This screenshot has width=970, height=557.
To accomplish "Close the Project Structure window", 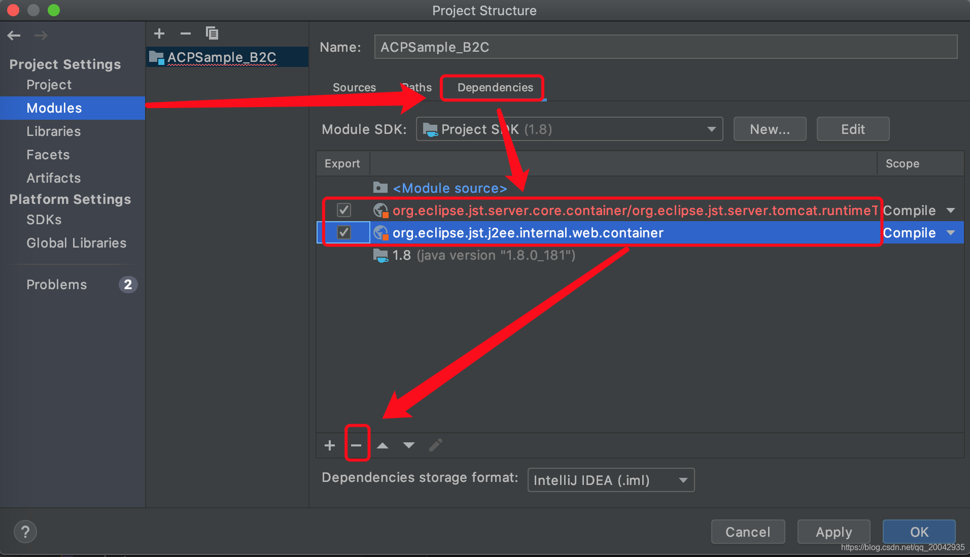I will 13,10.
